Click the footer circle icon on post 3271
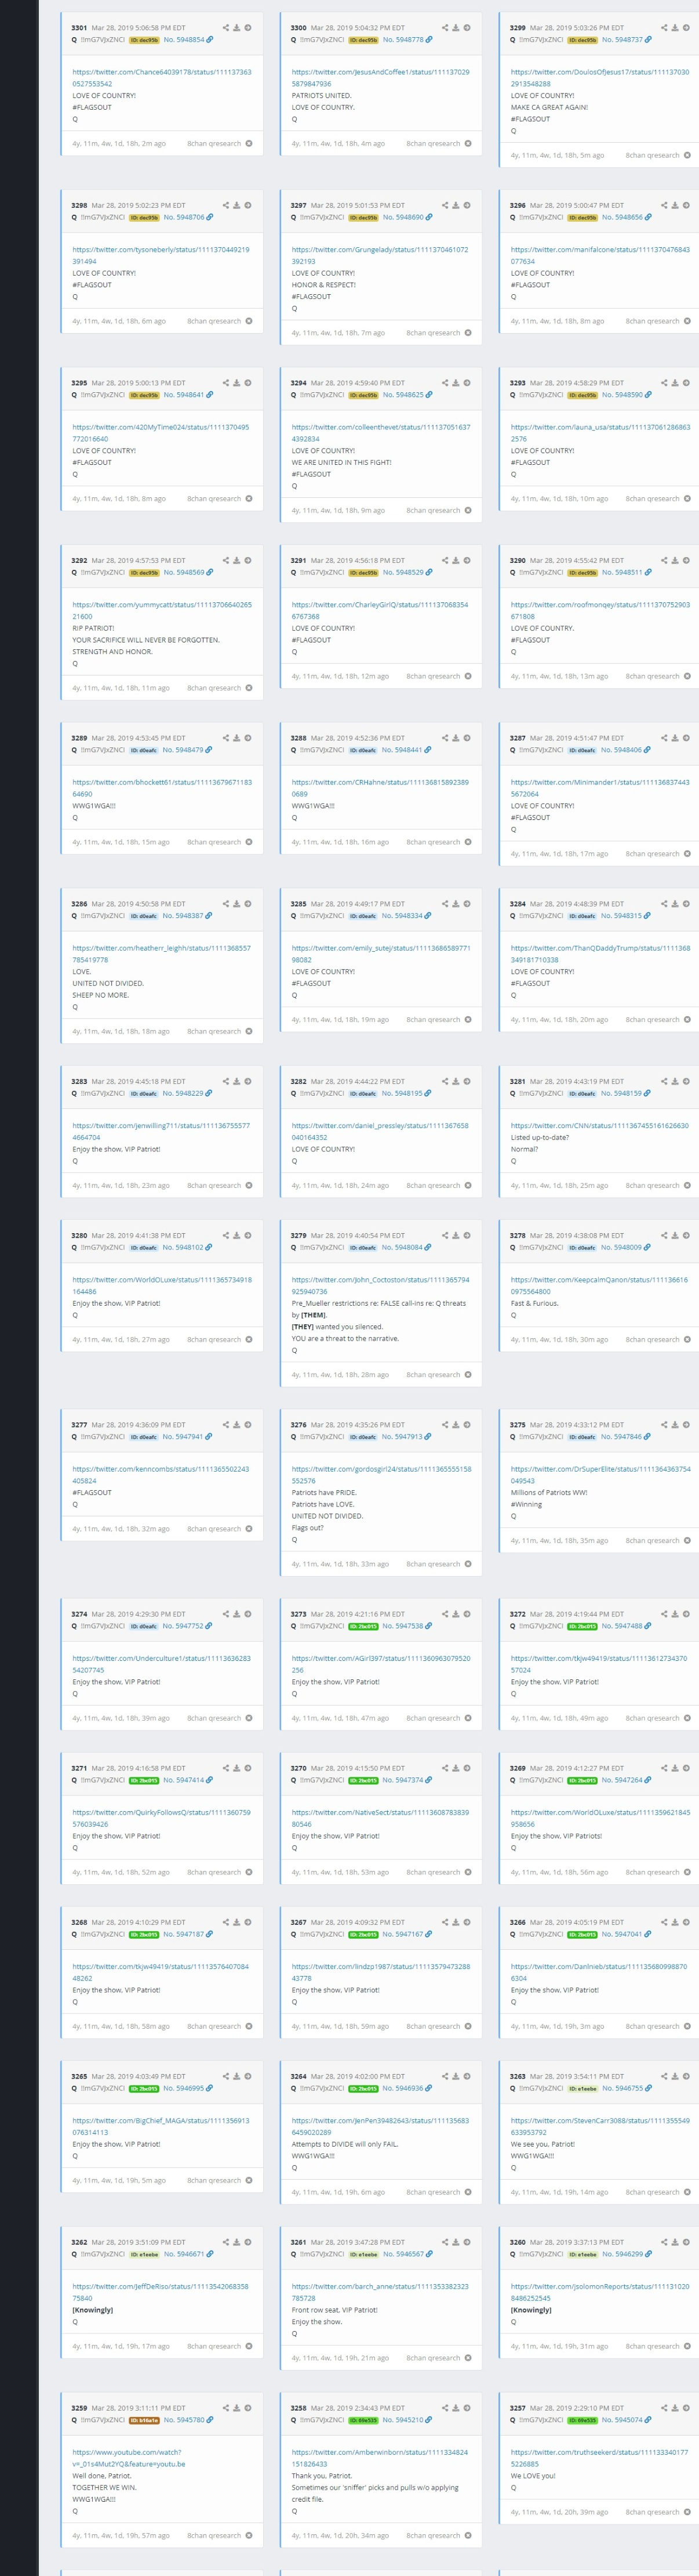Image resolution: width=699 pixels, height=2576 pixels. tap(249, 1872)
